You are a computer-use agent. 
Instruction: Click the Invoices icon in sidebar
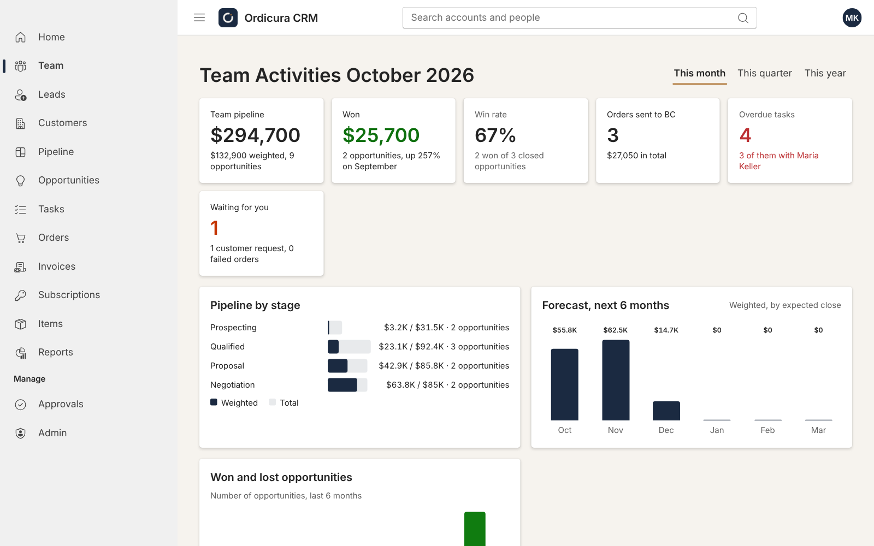coord(21,266)
